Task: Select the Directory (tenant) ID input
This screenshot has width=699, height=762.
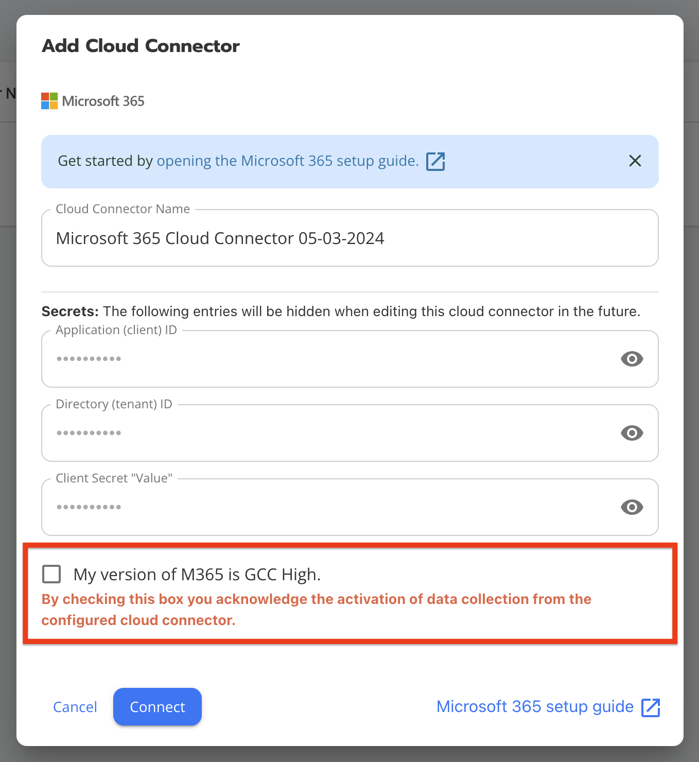Action: pos(329,433)
